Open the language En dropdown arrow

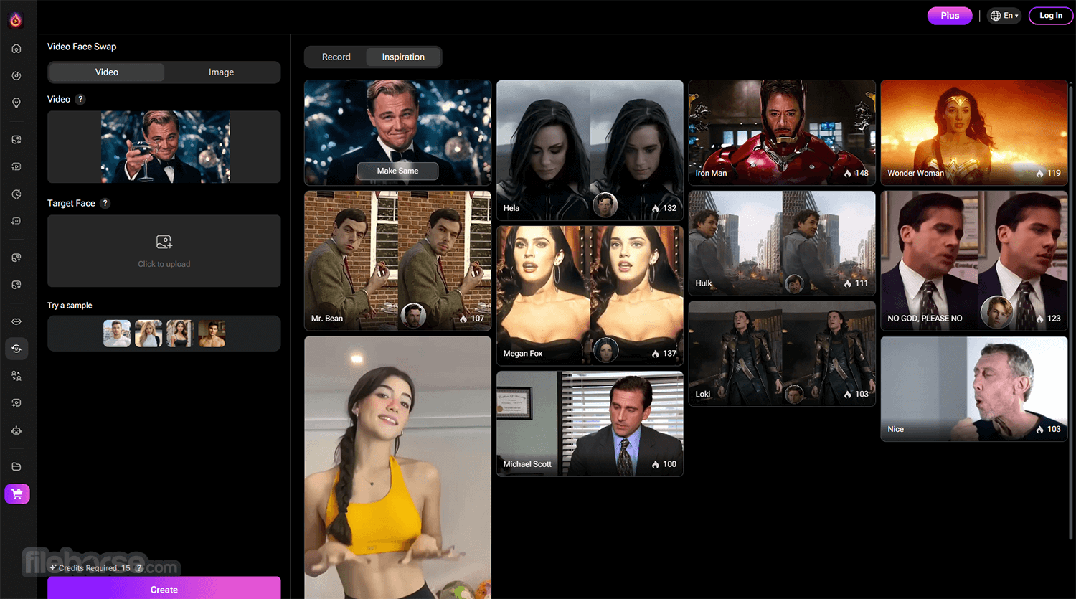(1016, 16)
